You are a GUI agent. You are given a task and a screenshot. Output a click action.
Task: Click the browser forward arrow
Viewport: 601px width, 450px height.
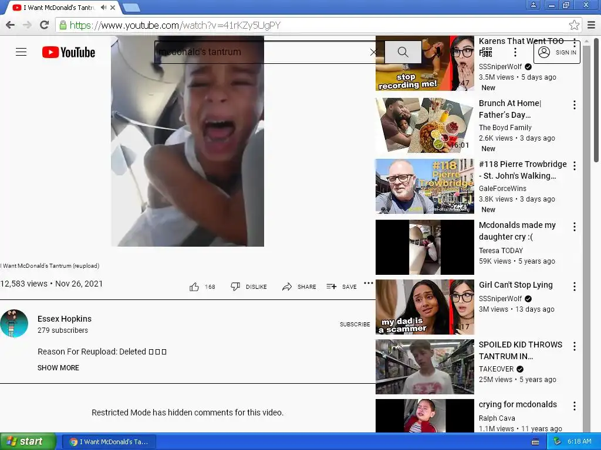point(27,25)
